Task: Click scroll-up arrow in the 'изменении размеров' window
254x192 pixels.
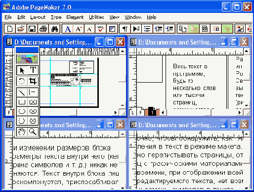Action: click(x=123, y=134)
